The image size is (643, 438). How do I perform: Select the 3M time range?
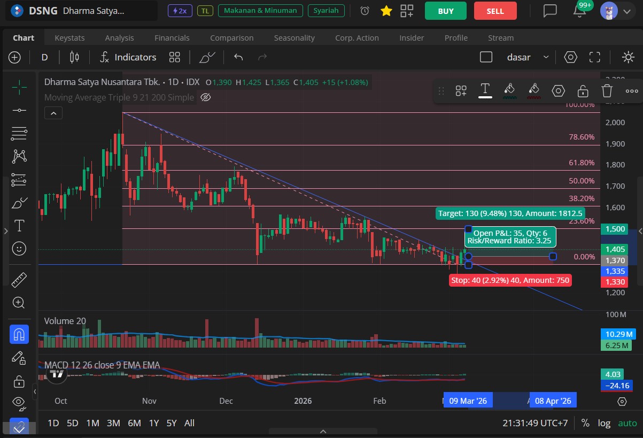[113, 423]
